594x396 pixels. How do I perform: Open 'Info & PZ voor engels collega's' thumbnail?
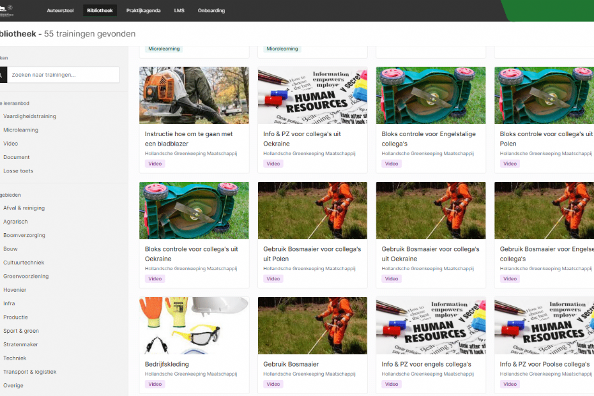coord(430,325)
